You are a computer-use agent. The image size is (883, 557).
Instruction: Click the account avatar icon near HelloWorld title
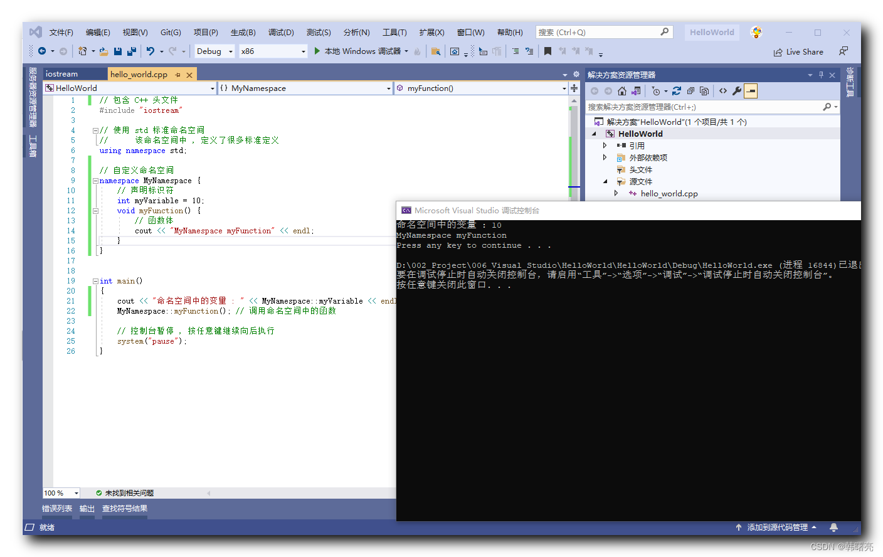pyautogui.click(x=756, y=32)
